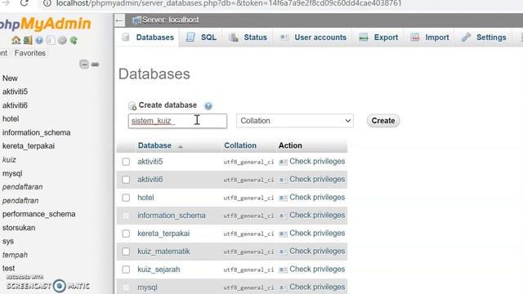Click the privileges icon for kereta_terpakai
Image resolution: width=523 pixels, height=294 pixels.
click(283, 234)
